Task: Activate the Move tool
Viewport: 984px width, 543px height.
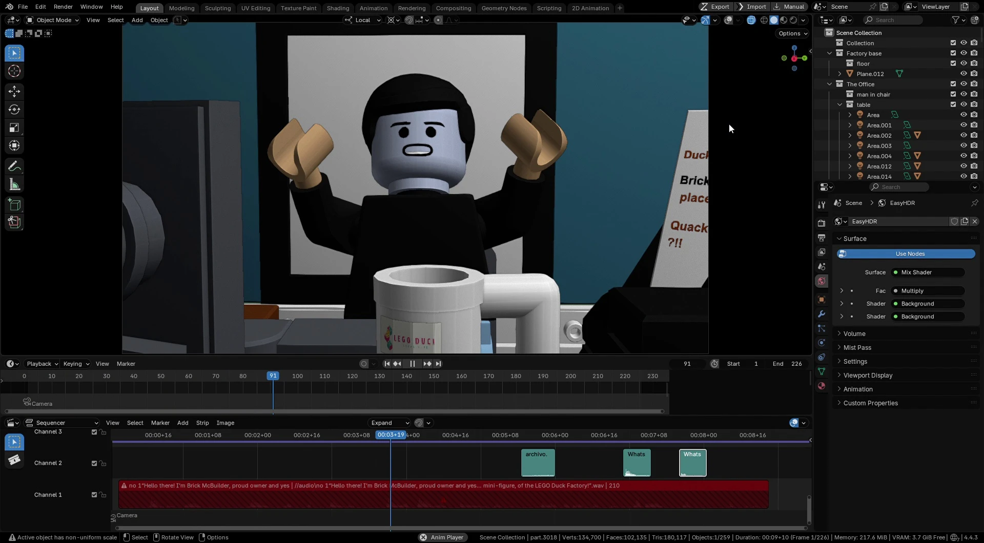Action: [14, 92]
